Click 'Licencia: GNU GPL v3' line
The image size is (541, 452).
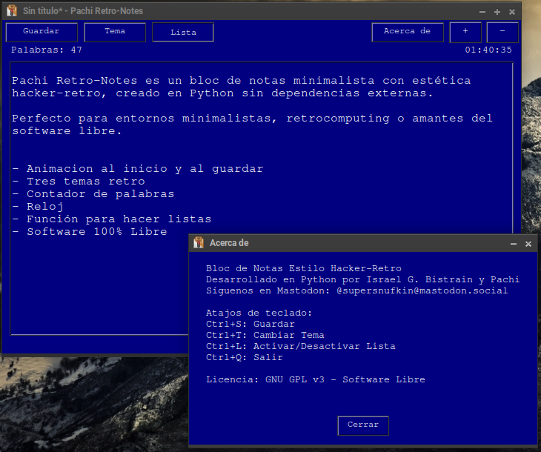point(316,379)
